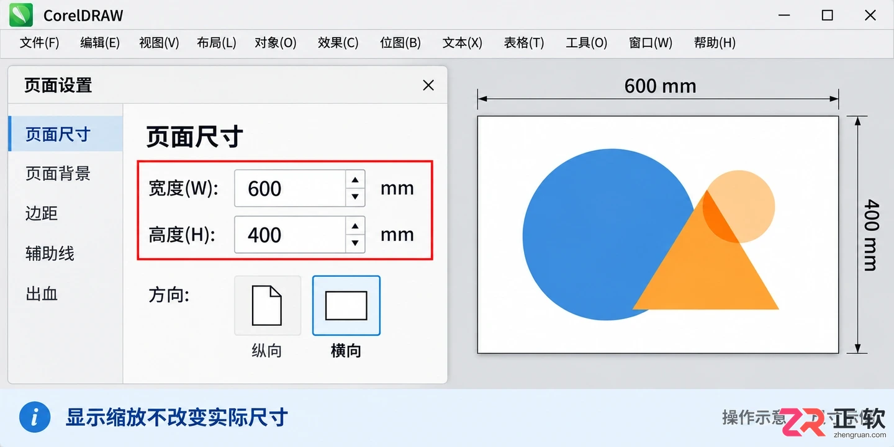This screenshot has height=447, width=894.
Task: Click the CorelDRAW app logo icon
Action: tap(21, 15)
